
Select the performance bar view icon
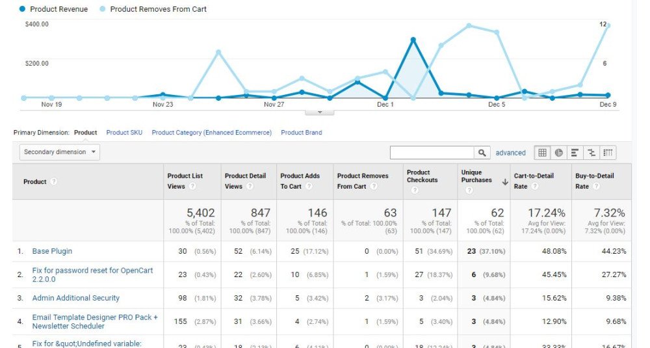tap(575, 153)
